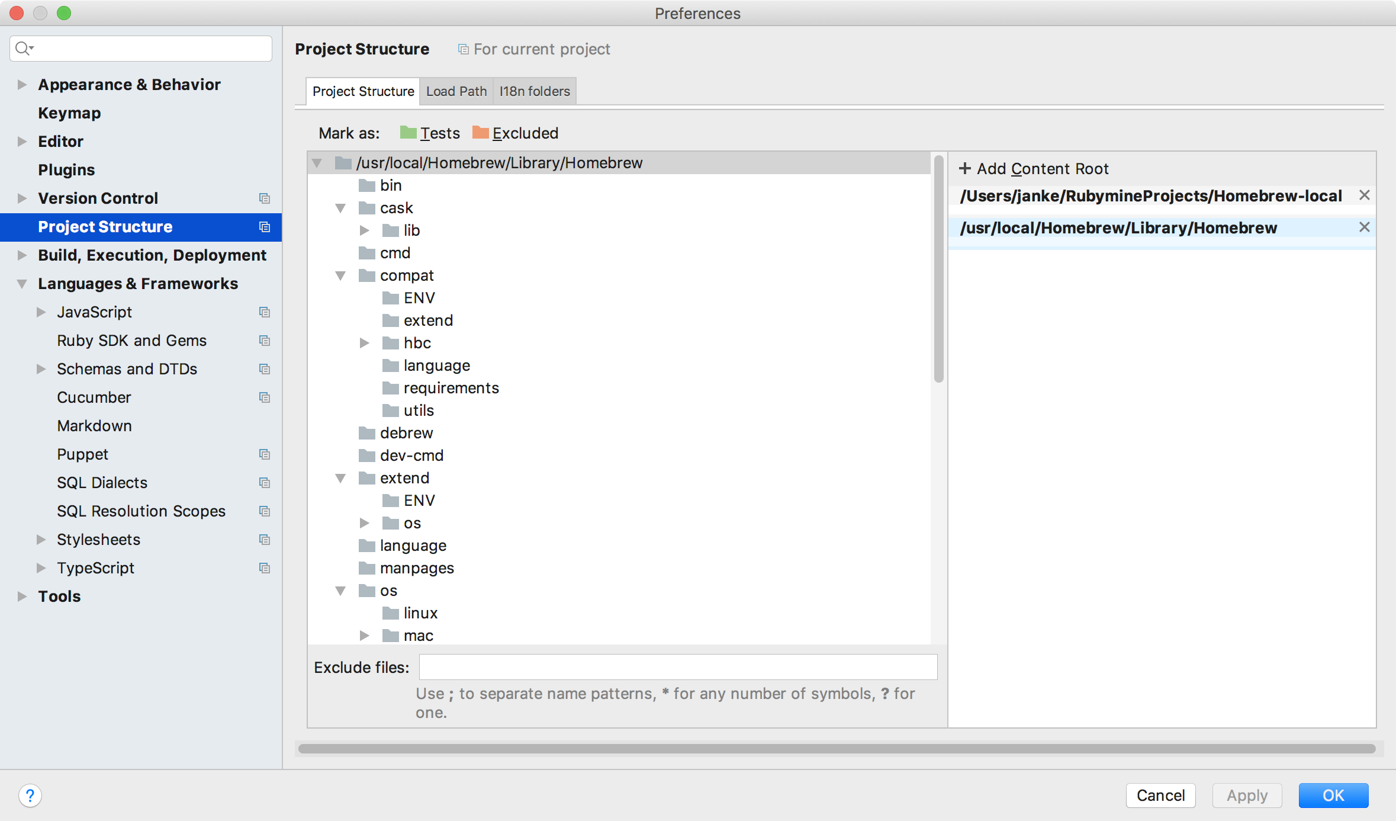Click project-level icon next to JavaScript
The width and height of the screenshot is (1396, 821).
[265, 312]
